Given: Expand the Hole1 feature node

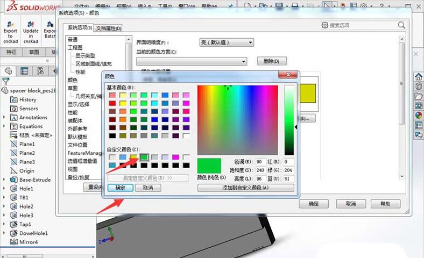Looking at the screenshot, I should tap(4, 189).
